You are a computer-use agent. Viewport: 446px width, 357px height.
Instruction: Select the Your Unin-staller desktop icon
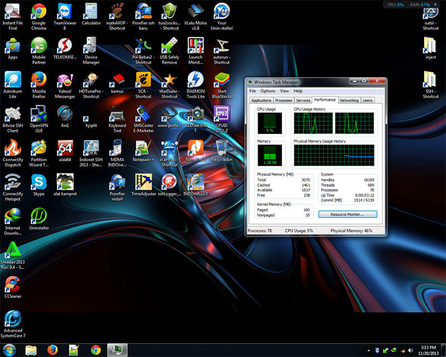click(222, 17)
